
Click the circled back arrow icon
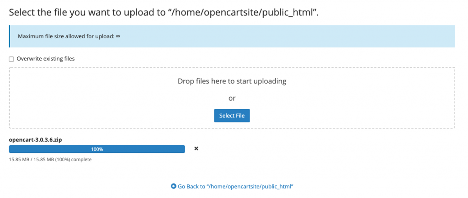[x=174, y=187]
